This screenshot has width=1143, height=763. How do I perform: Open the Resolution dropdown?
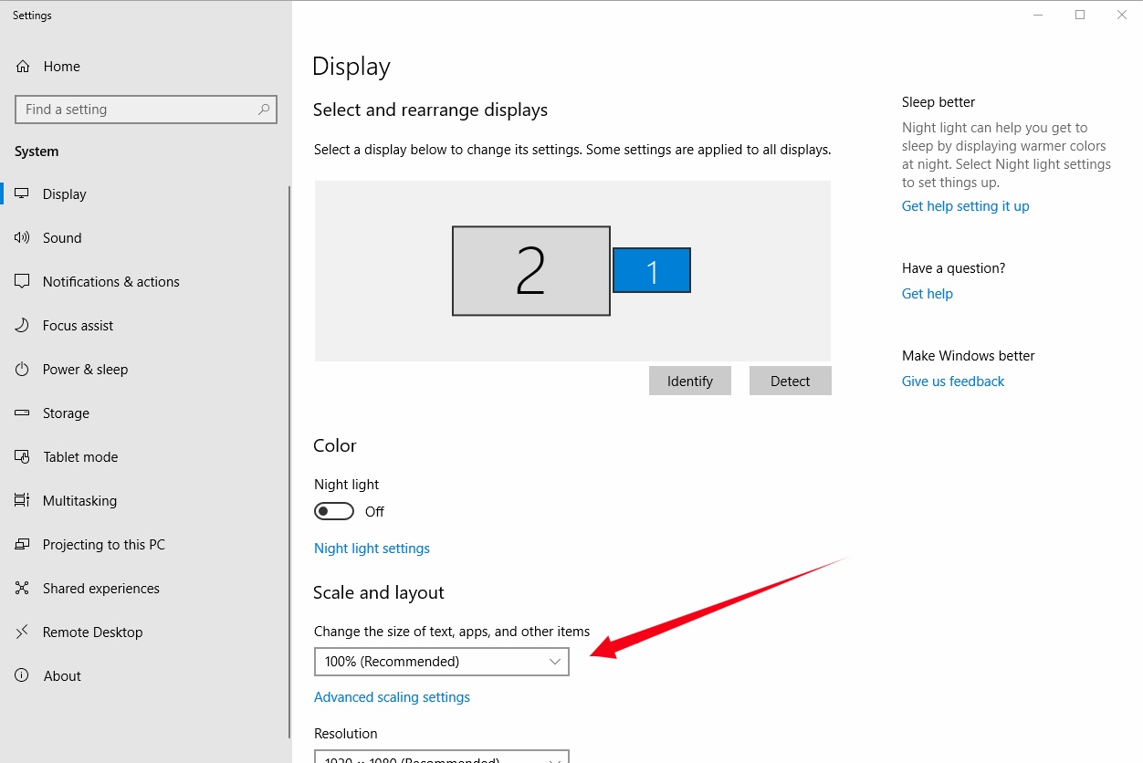(442, 757)
